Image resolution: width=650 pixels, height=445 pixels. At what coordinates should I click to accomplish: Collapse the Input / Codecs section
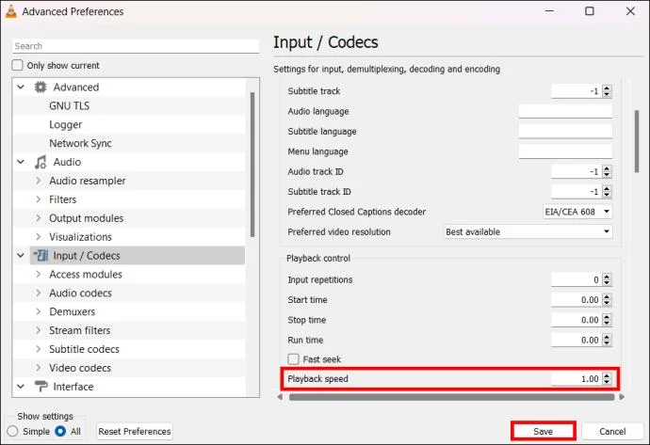21,256
